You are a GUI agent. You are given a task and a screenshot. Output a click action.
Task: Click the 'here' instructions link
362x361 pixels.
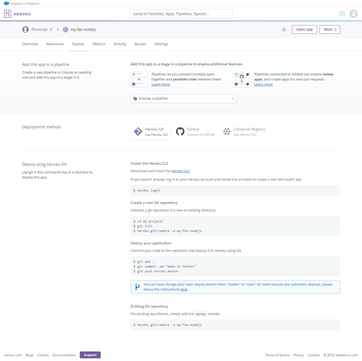point(184,290)
